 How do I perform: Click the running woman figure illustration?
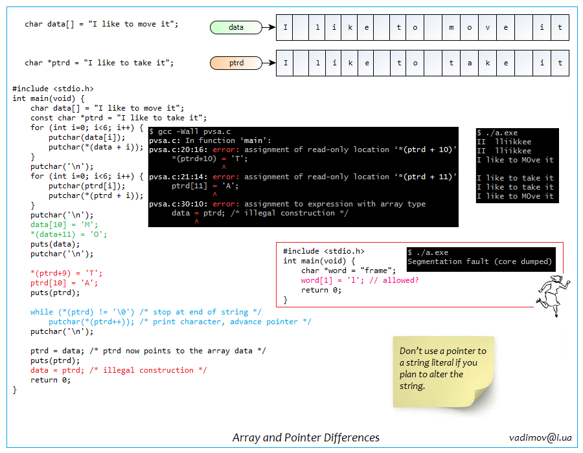coord(553,296)
